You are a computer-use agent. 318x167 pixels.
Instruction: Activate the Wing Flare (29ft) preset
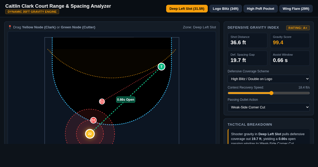click(x=296, y=8)
